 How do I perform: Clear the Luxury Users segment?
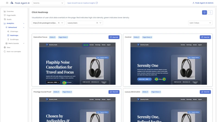pos(97,23)
